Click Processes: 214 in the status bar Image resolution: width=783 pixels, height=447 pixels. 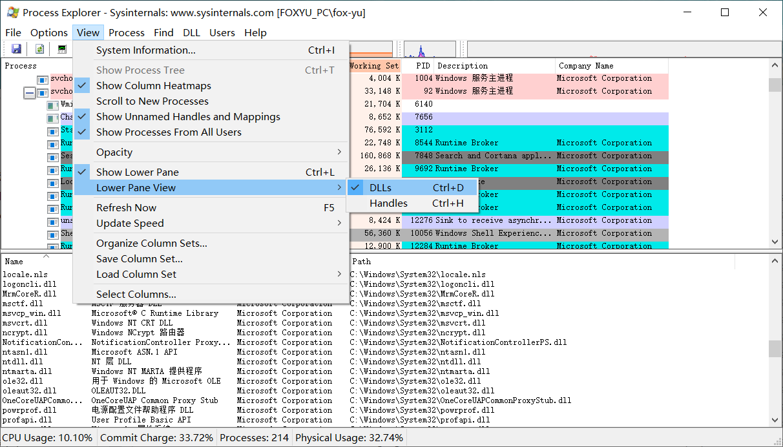255,437
